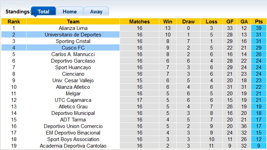Click the Team column header
267x150 pixels.
73,21
